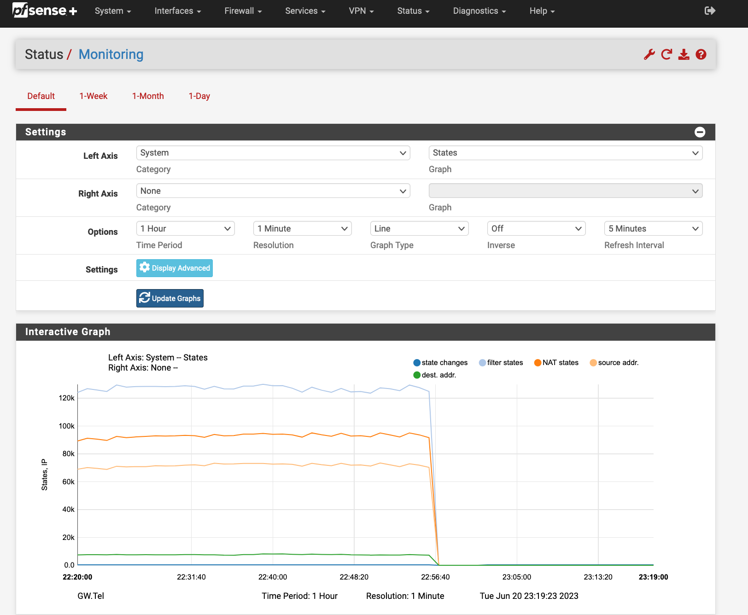
Task: Open Graph Type dropdown showing Line
Action: pos(420,229)
